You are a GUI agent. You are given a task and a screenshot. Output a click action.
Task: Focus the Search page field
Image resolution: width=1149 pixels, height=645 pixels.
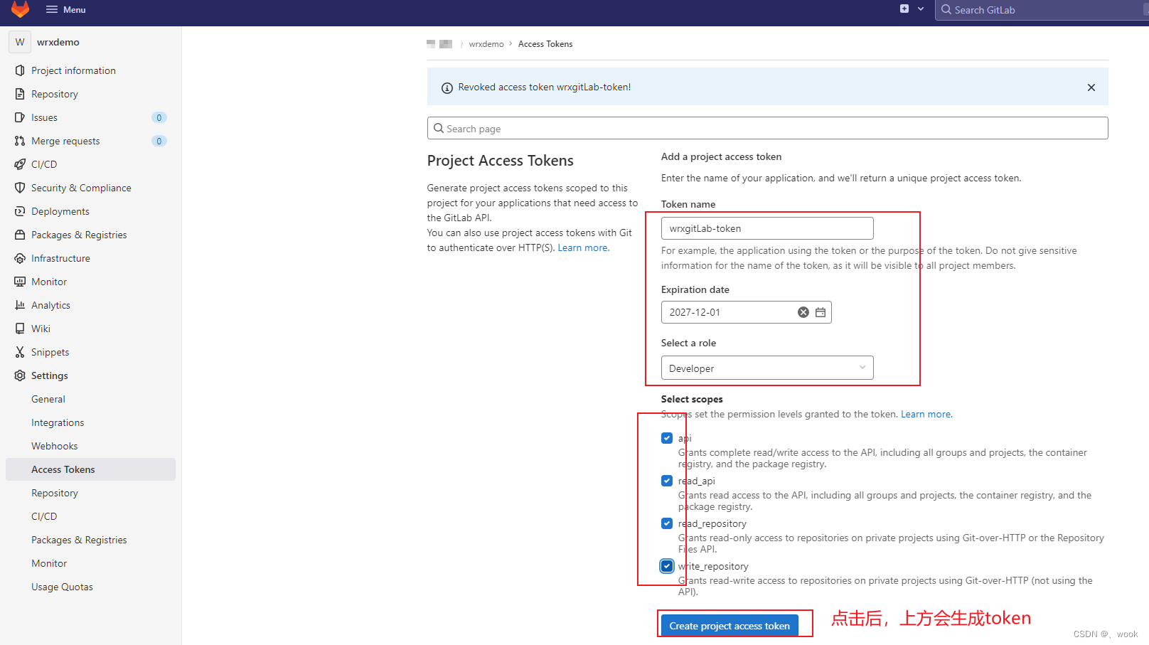767,128
